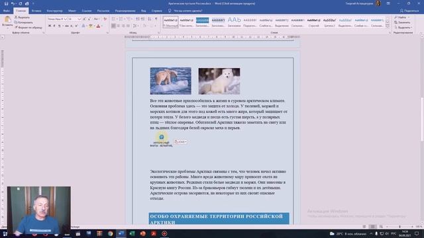Open the paste options (Ctrl) button
This screenshot has width=424, height=238.
(x=180, y=141)
